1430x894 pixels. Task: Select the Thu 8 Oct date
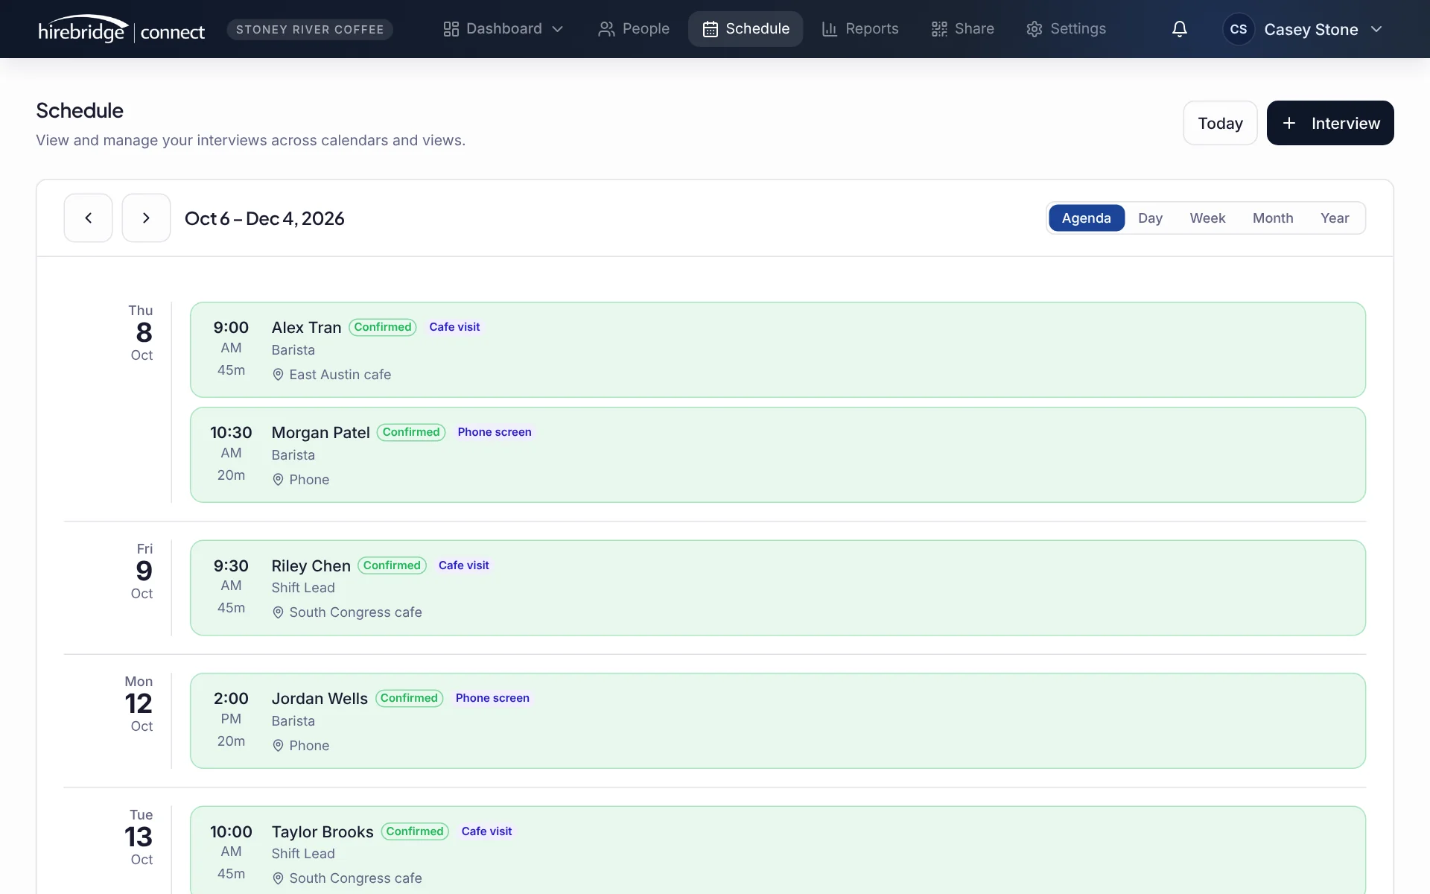[142, 332]
